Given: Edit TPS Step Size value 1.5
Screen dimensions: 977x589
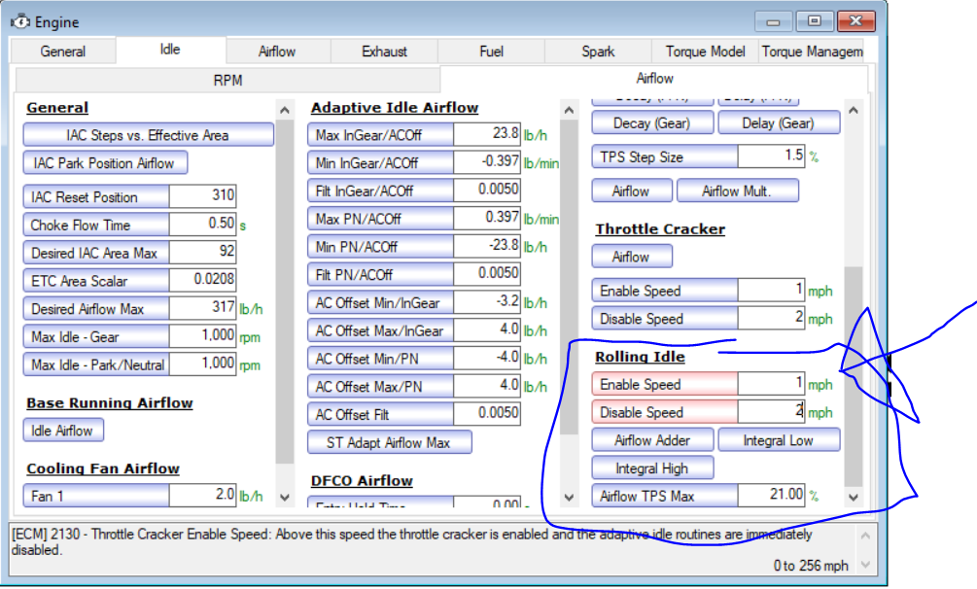Looking at the screenshot, I should tap(771, 156).
